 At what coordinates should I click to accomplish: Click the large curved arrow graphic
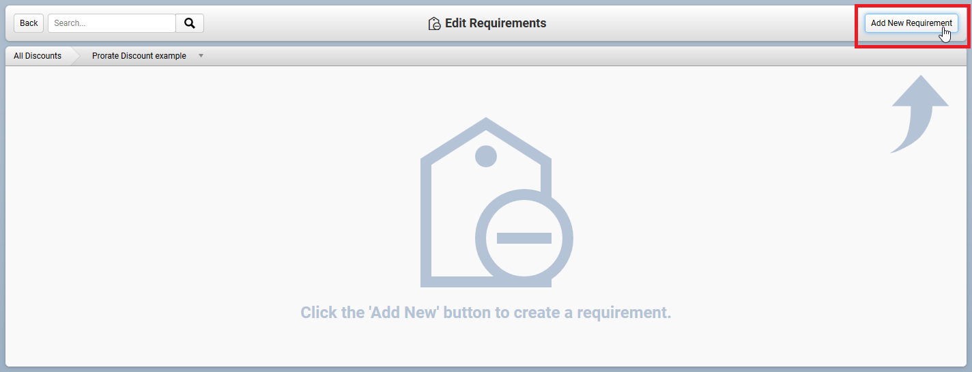click(919, 114)
